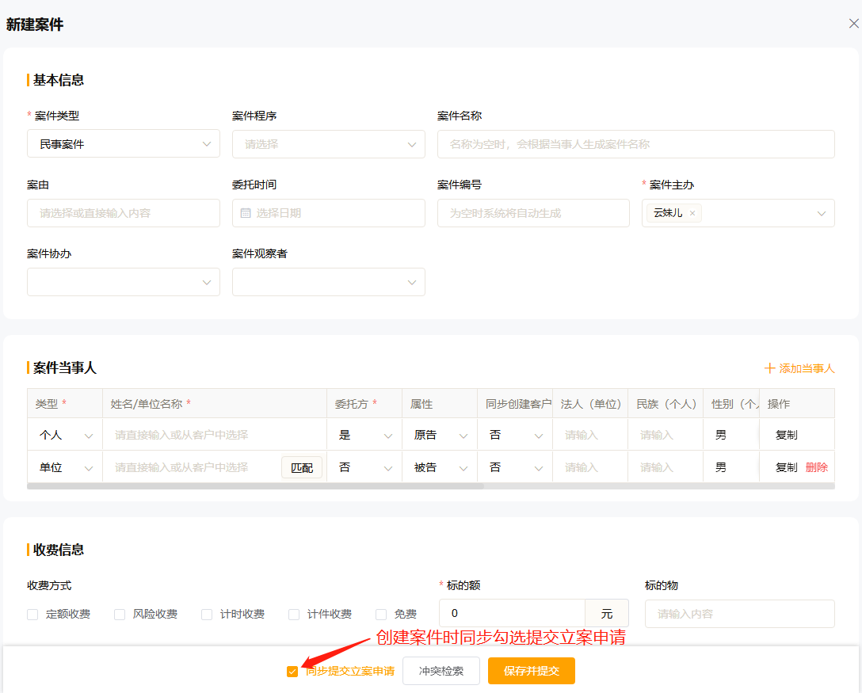
Task: Delete the second party row via 删除
Action: (x=816, y=467)
